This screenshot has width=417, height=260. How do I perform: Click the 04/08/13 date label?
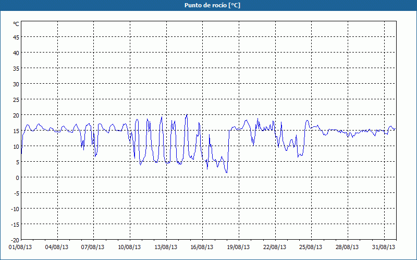coord(57,248)
